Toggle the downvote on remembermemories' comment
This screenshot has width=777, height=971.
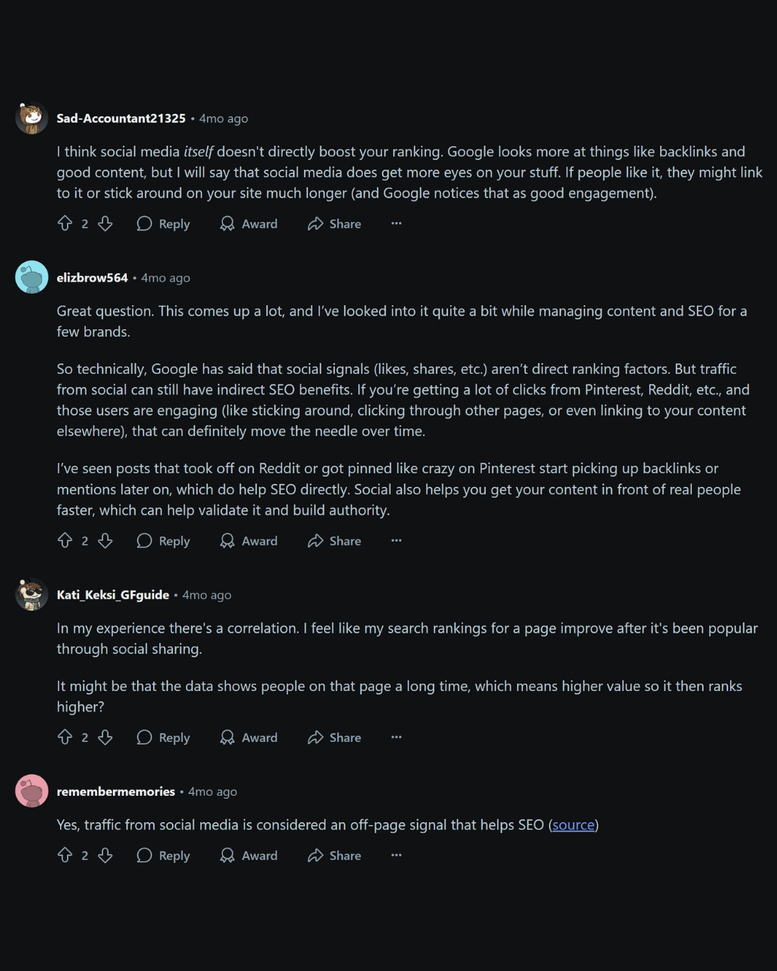click(x=105, y=855)
